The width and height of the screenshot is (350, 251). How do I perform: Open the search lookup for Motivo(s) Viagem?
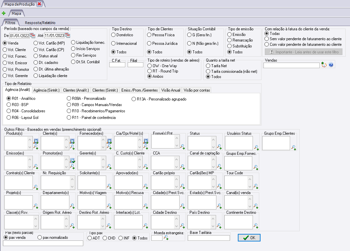pos(109,206)
